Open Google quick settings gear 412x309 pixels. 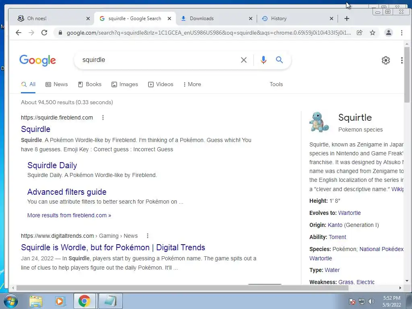click(x=385, y=60)
